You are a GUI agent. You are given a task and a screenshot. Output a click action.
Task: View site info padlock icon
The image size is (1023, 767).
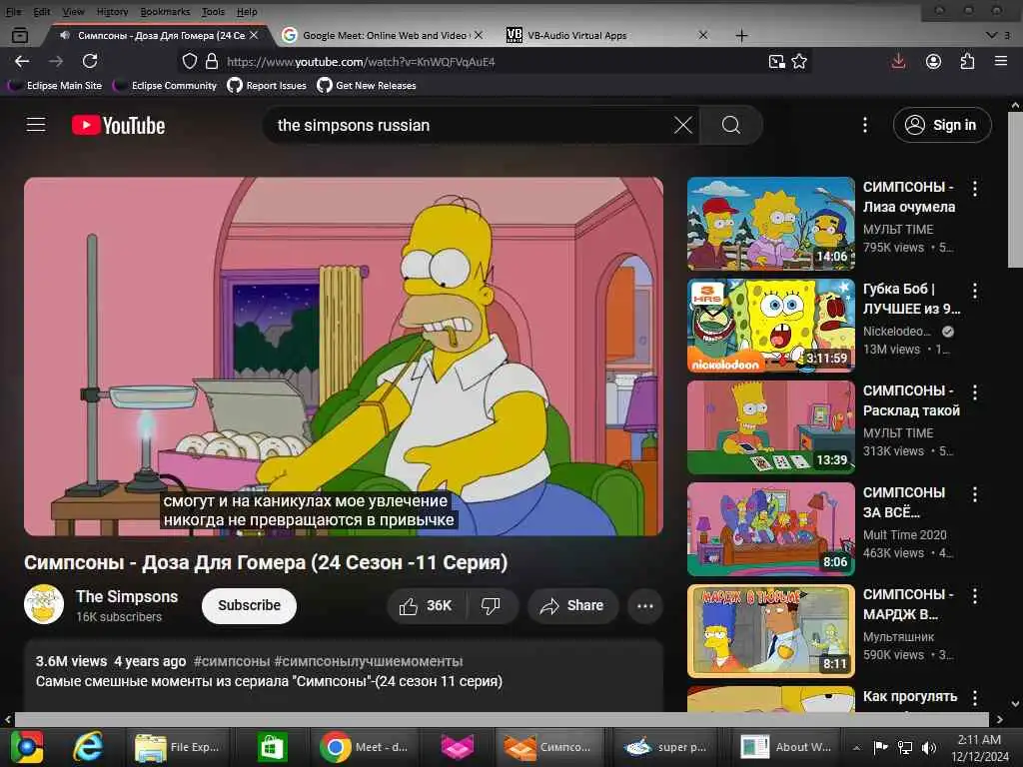(212, 61)
